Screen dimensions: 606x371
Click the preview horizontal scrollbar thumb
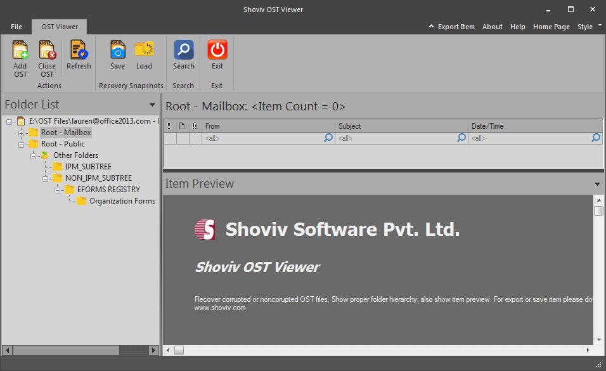(x=179, y=351)
